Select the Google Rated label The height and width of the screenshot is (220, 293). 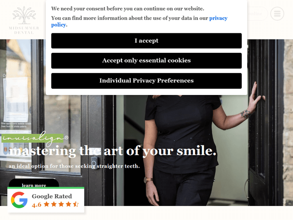pyautogui.click(x=52, y=196)
